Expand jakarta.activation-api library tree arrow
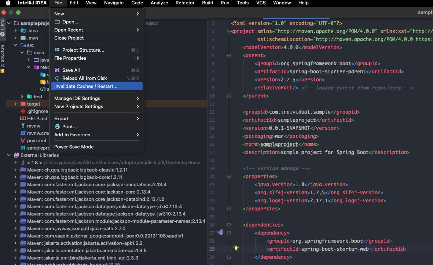The height and width of the screenshot is (265, 433). tap(15, 243)
